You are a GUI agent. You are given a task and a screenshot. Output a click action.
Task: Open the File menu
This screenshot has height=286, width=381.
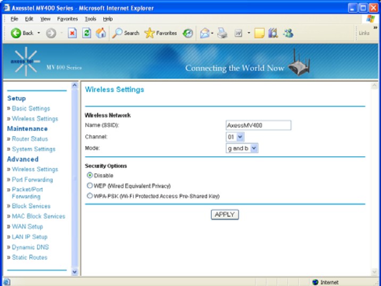pyautogui.click(x=14, y=19)
